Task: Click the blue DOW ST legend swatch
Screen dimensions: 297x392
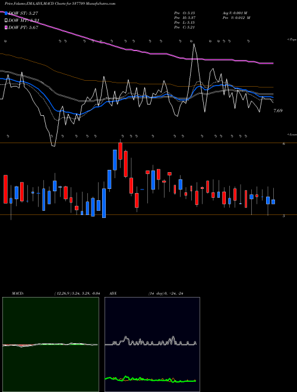Action: pos(7,13)
